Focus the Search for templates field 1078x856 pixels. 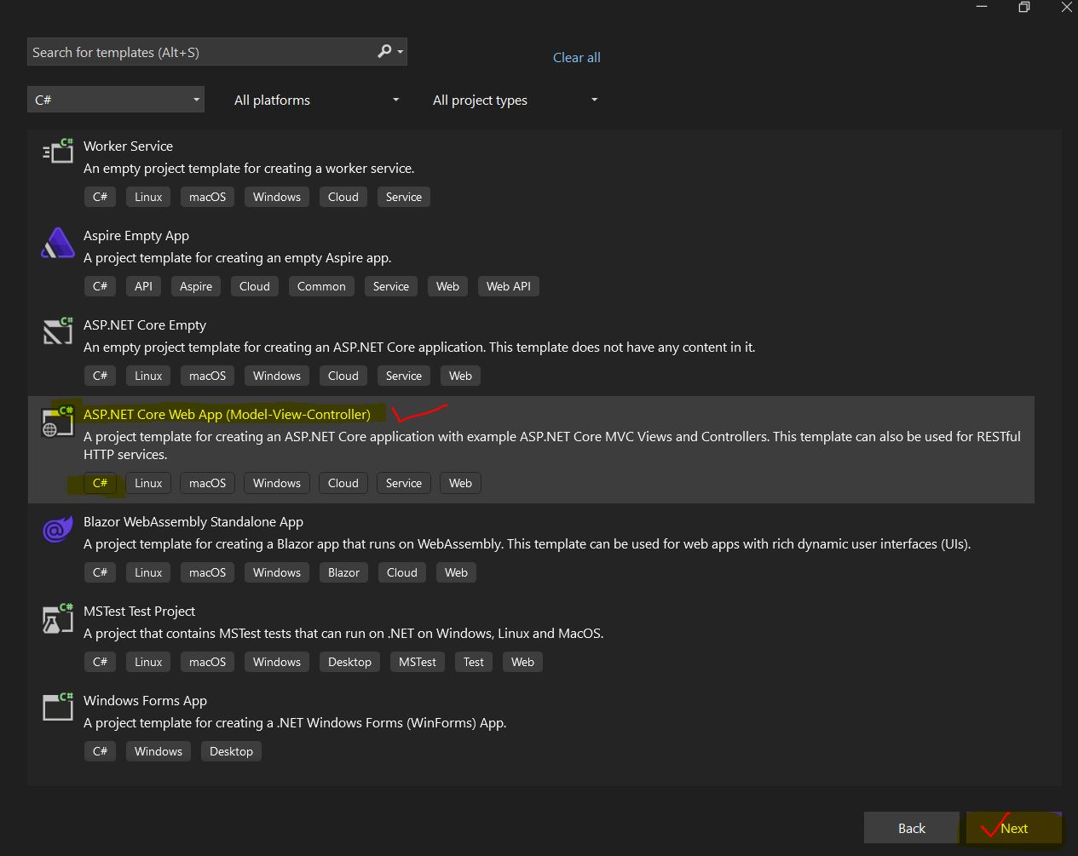pos(200,52)
